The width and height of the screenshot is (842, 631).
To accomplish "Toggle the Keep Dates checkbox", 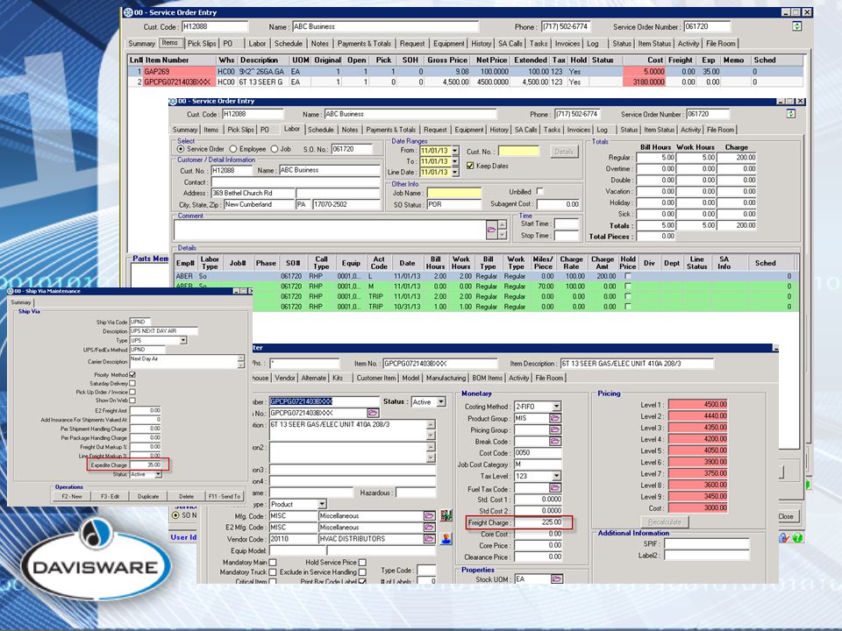I will click(x=470, y=166).
